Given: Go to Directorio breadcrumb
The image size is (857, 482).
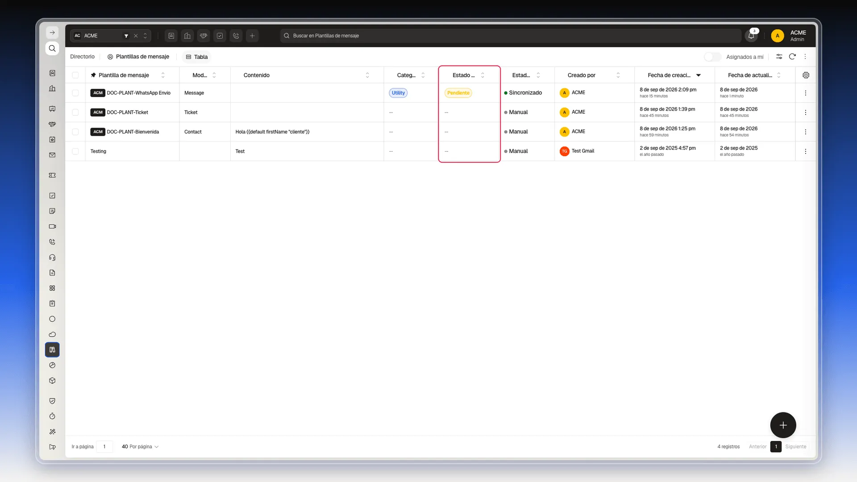Looking at the screenshot, I should (x=83, y=57).
